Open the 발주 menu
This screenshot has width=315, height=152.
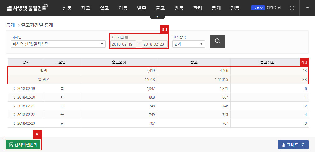pos(142,8)
